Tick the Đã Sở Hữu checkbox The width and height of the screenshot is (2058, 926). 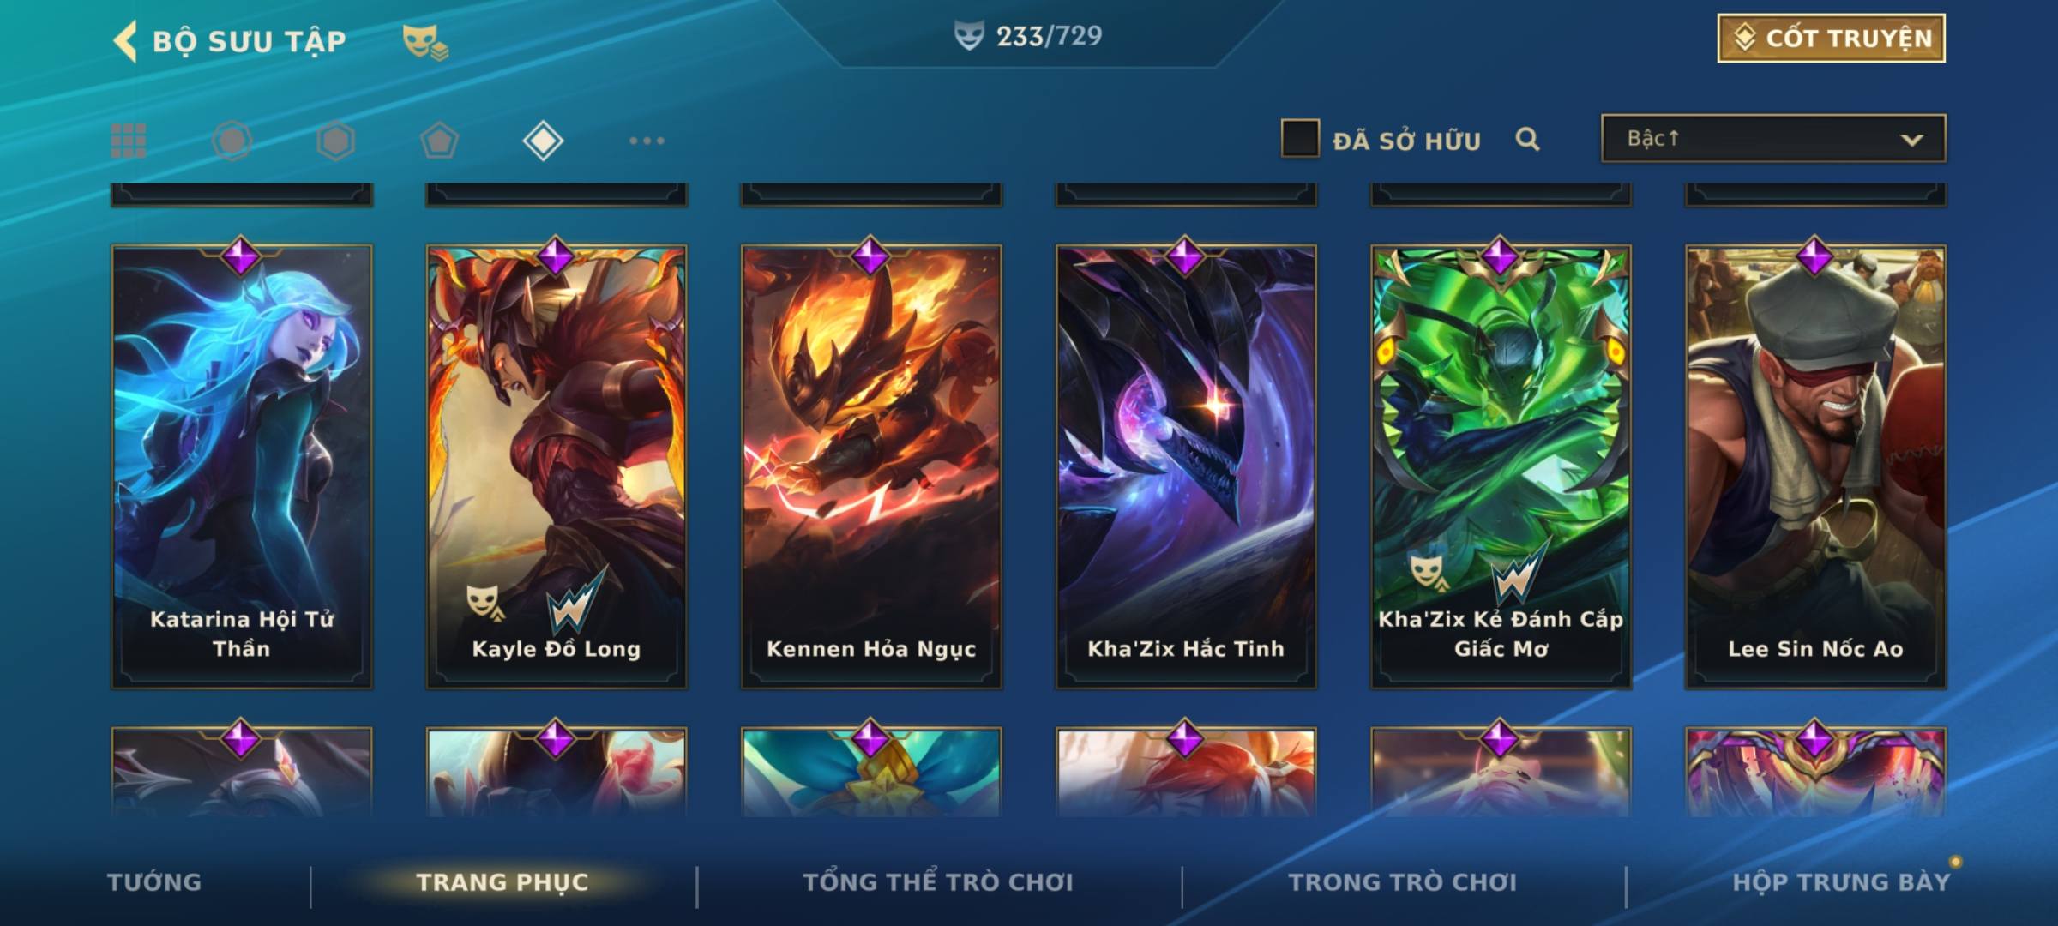pos(1300,139)
